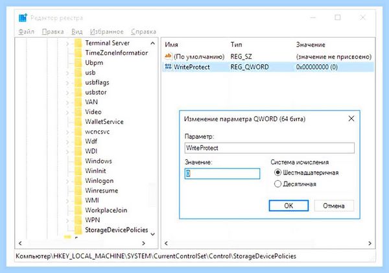Expand the Terminal Server tree node
Screen dimensions: 389x273
click(x=67, y=43)
